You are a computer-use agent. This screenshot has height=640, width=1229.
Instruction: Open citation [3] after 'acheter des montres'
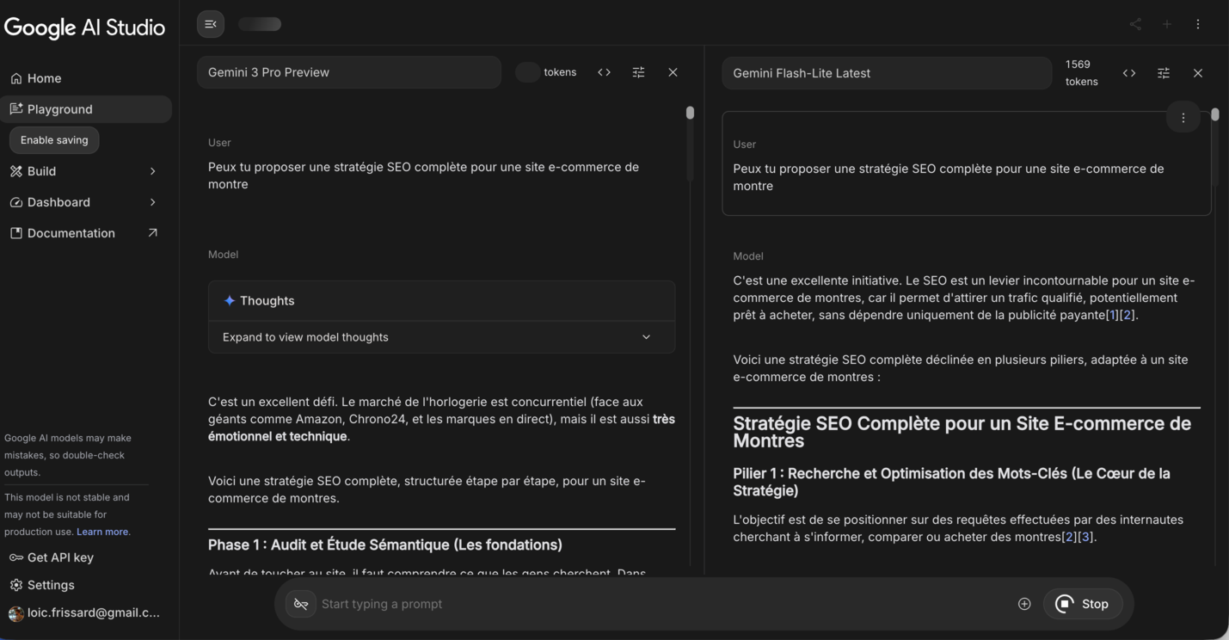1086,537
